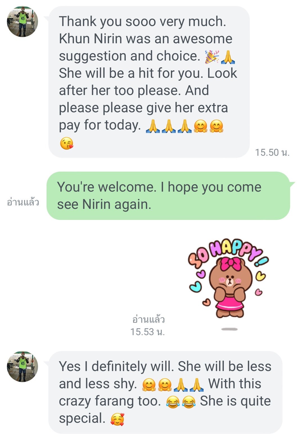297x437 pixels.
Task: Tap read receipt beside green message
Action: [23, 202]
